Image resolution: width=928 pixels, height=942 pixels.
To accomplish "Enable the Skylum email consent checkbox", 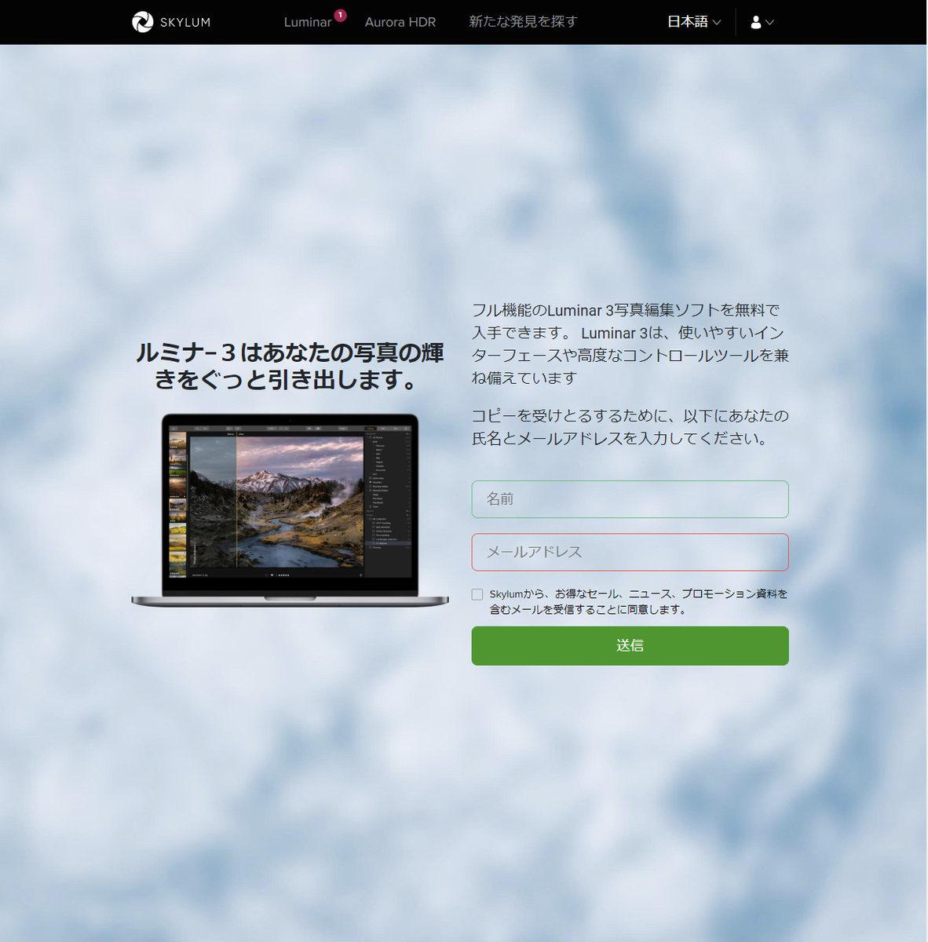I will click(477, 594).
